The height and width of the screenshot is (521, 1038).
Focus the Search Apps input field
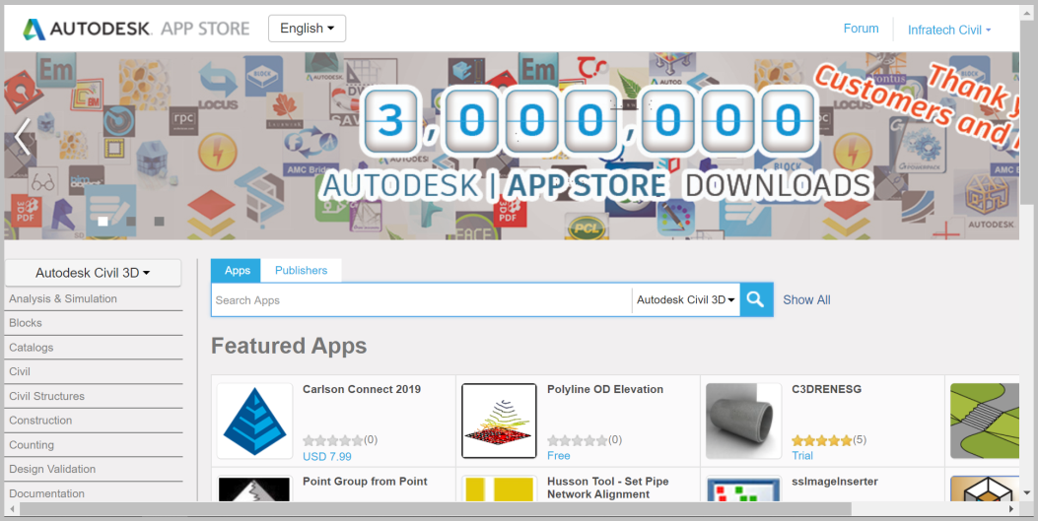pyautogui.click(x=422, y=300)
